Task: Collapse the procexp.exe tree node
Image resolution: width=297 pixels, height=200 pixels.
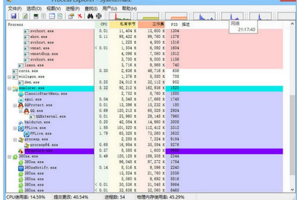Action: point(15,140)
